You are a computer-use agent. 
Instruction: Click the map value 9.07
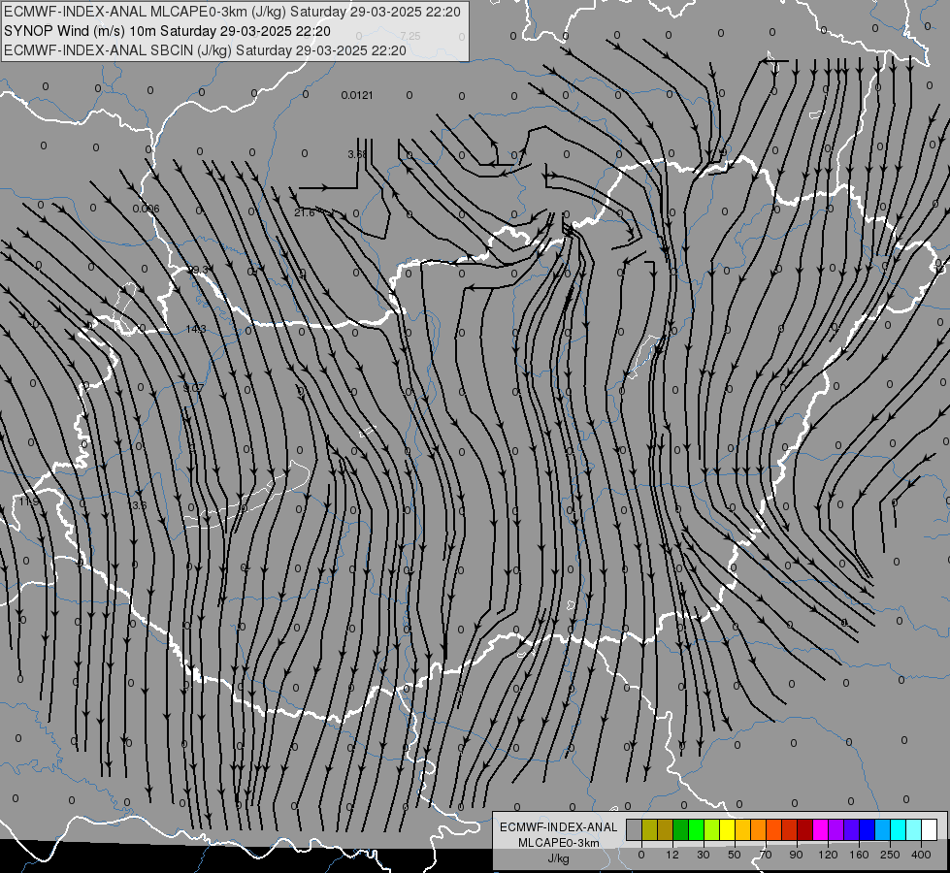tap(193, 388)
